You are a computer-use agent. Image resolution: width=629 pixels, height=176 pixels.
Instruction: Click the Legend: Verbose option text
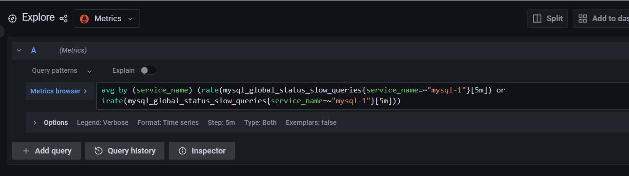pyautogui.click(x=102, y=122)
